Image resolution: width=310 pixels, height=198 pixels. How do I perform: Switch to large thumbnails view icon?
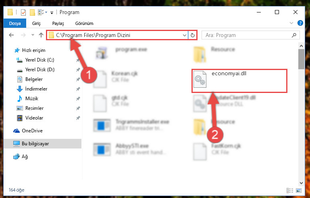point(299,190)
